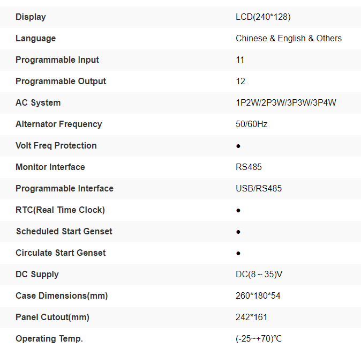The width and height of the screenshot is (361, 355).
Task: Click the 50/60Hz frequency value
Action: click(251, 124)
